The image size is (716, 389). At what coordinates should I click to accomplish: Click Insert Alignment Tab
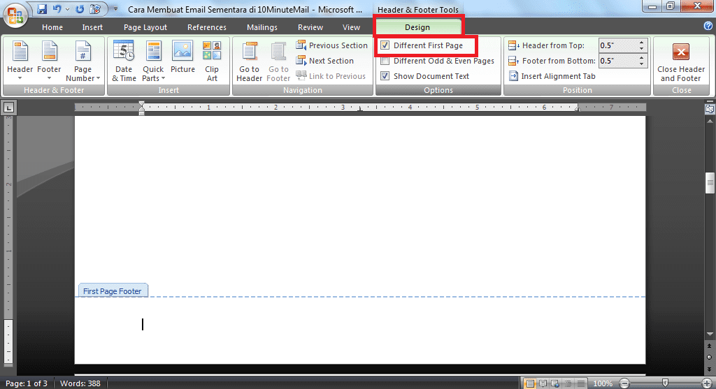tap(552, 76)
